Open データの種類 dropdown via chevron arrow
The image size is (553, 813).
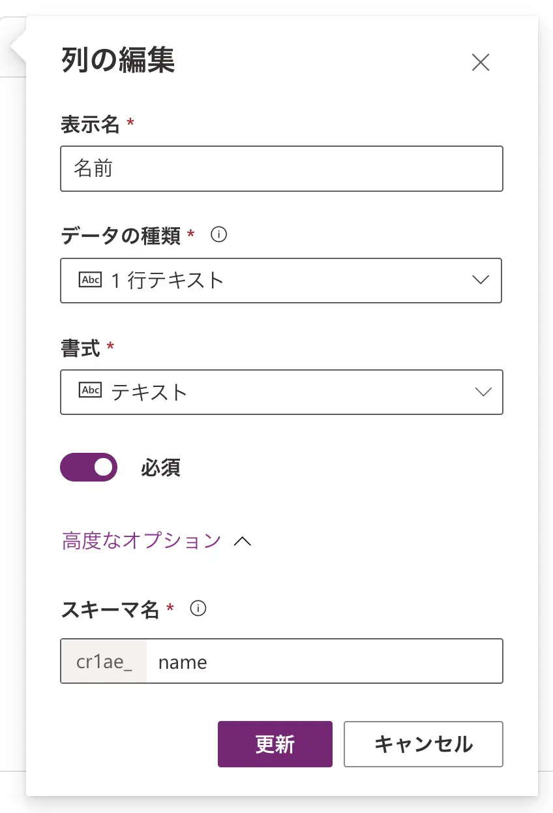[x=481, y=280]
